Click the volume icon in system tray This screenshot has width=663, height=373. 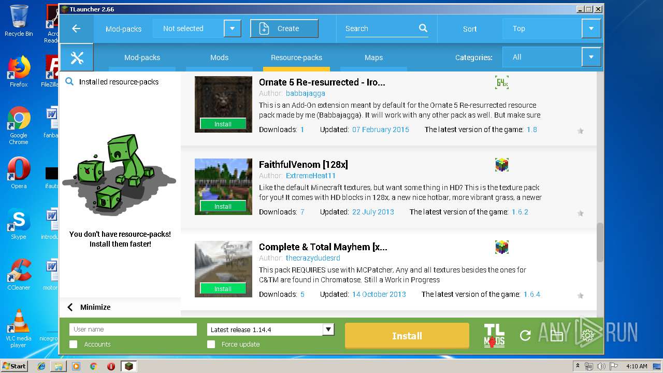601,366
